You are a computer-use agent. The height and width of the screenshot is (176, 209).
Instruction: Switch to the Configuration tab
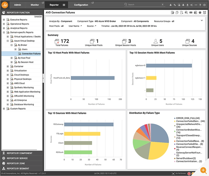[81, 5]
